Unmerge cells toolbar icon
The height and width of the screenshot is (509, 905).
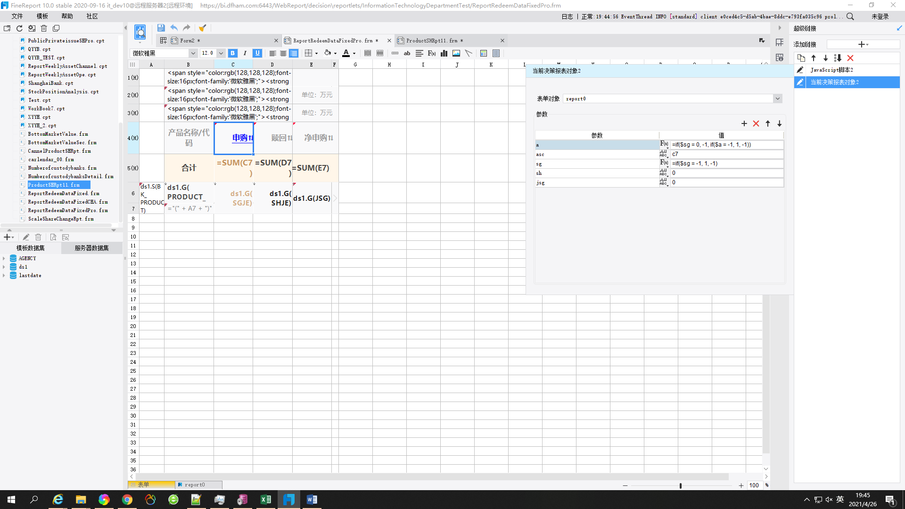[x=380, y=53]
